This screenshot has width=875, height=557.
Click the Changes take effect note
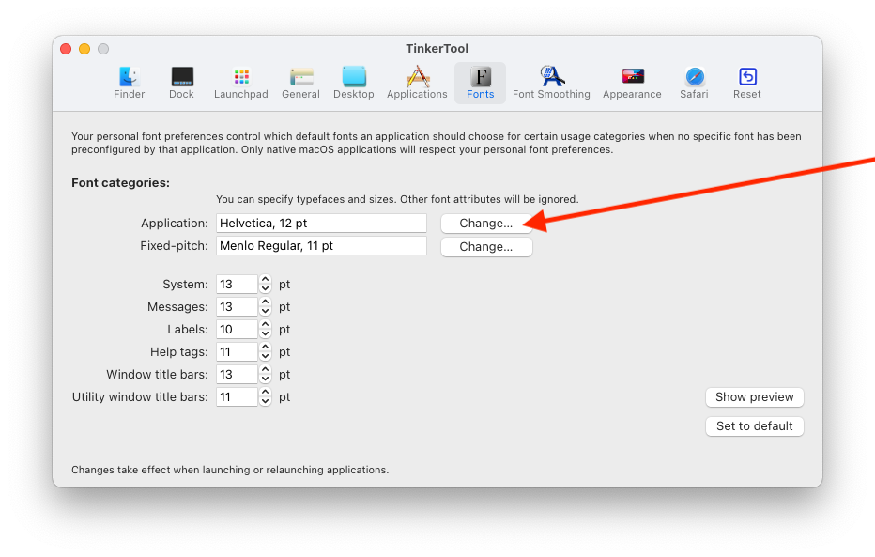(230, 470)
